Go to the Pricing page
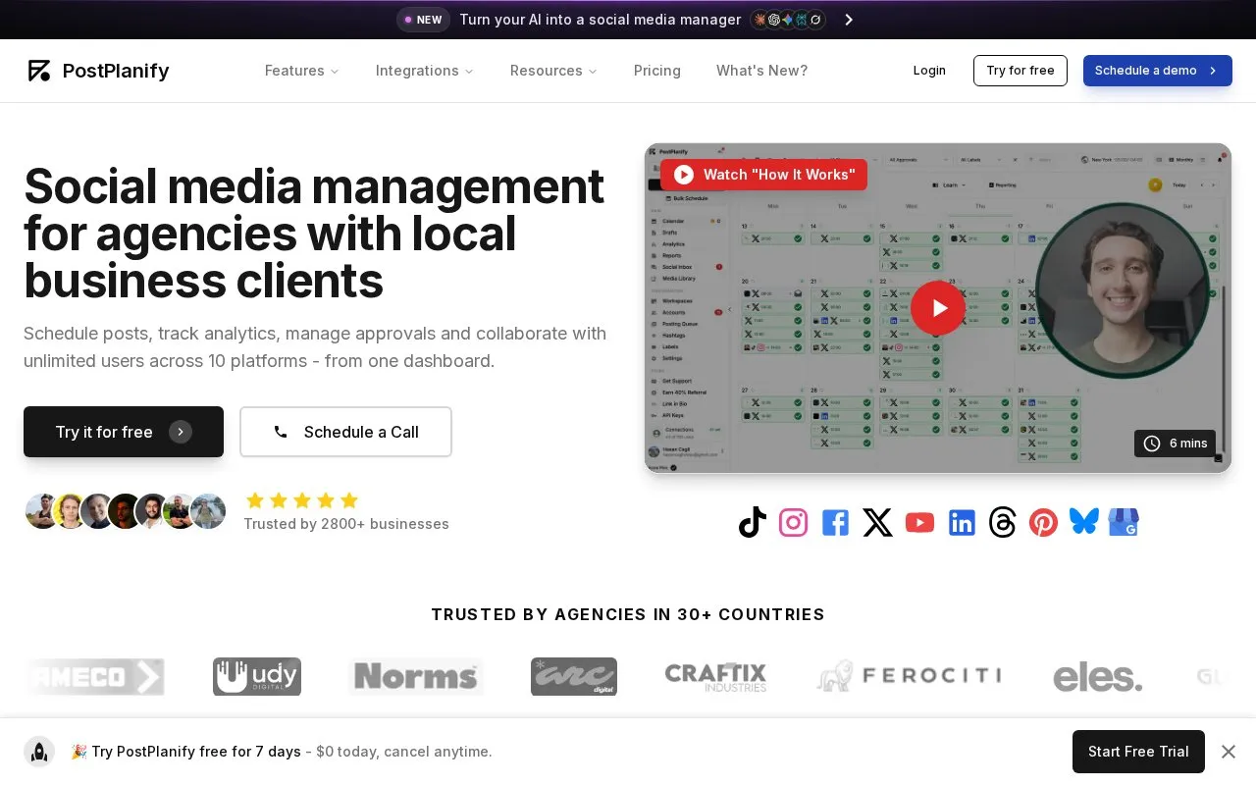This screenshot has width=1256, height=785. [657, 71]
